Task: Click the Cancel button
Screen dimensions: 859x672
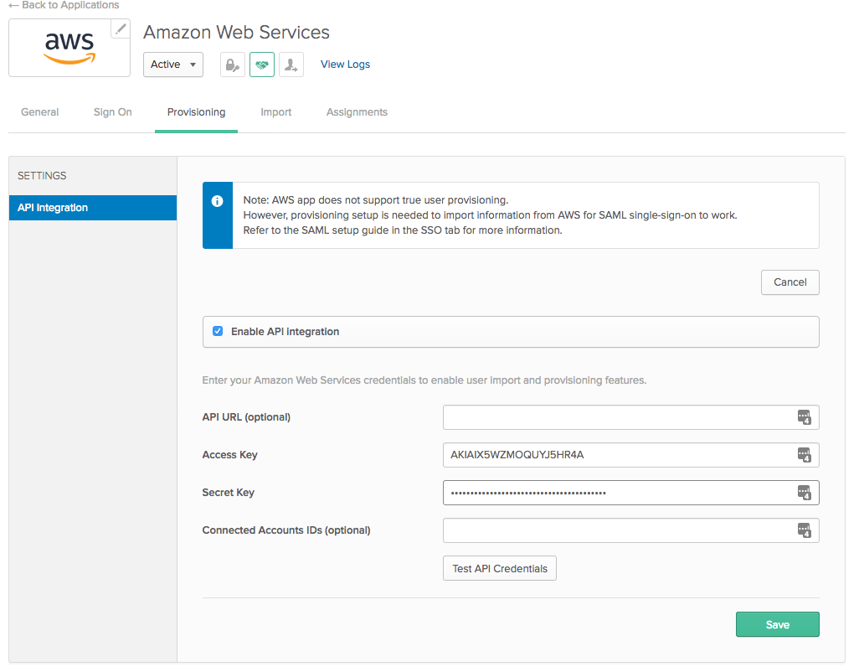Action: click(x=790, y=282)
